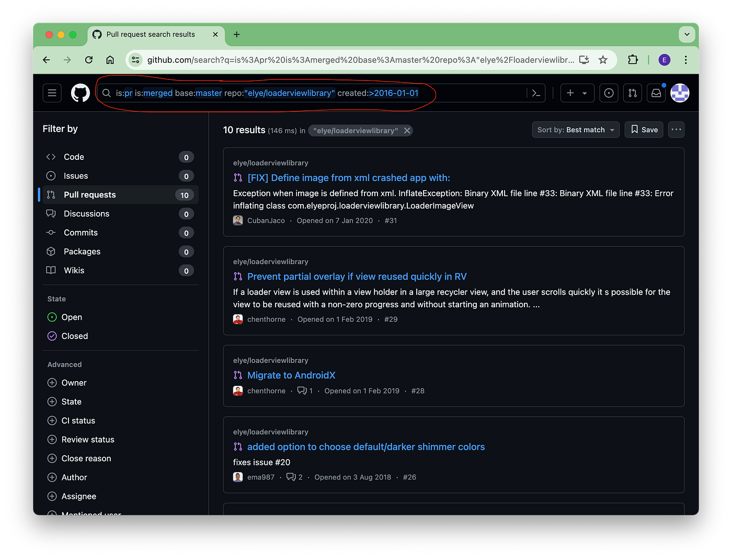Open the issues icon in header
Image resolution: width=732 pixels, height=559 pixels.
[x=609, y=93]
